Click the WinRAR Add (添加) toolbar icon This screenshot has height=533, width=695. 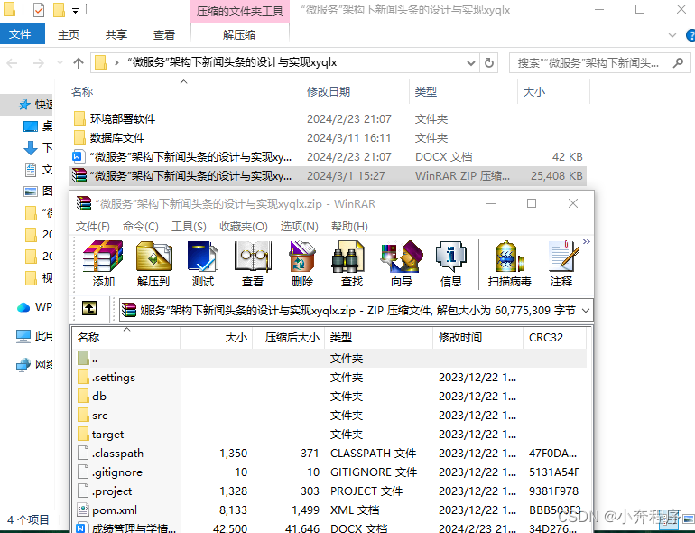coord(103,264)
